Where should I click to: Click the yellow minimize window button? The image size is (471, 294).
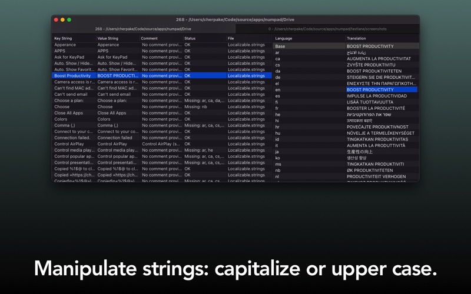[x=62, y=20]
